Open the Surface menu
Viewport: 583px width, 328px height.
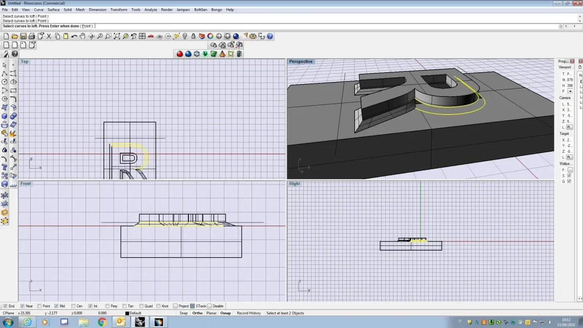pyautogui.click(x=54, y=10)
